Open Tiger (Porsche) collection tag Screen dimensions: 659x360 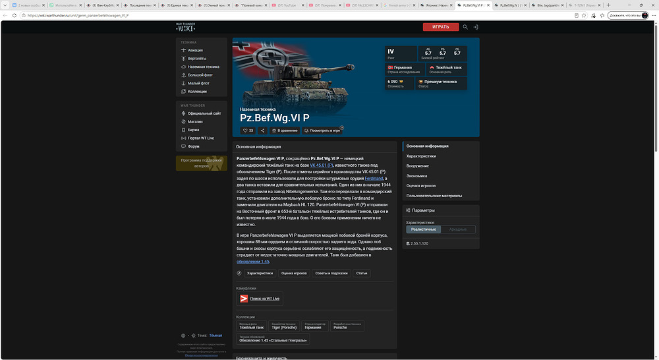click(x=283, y=326)
